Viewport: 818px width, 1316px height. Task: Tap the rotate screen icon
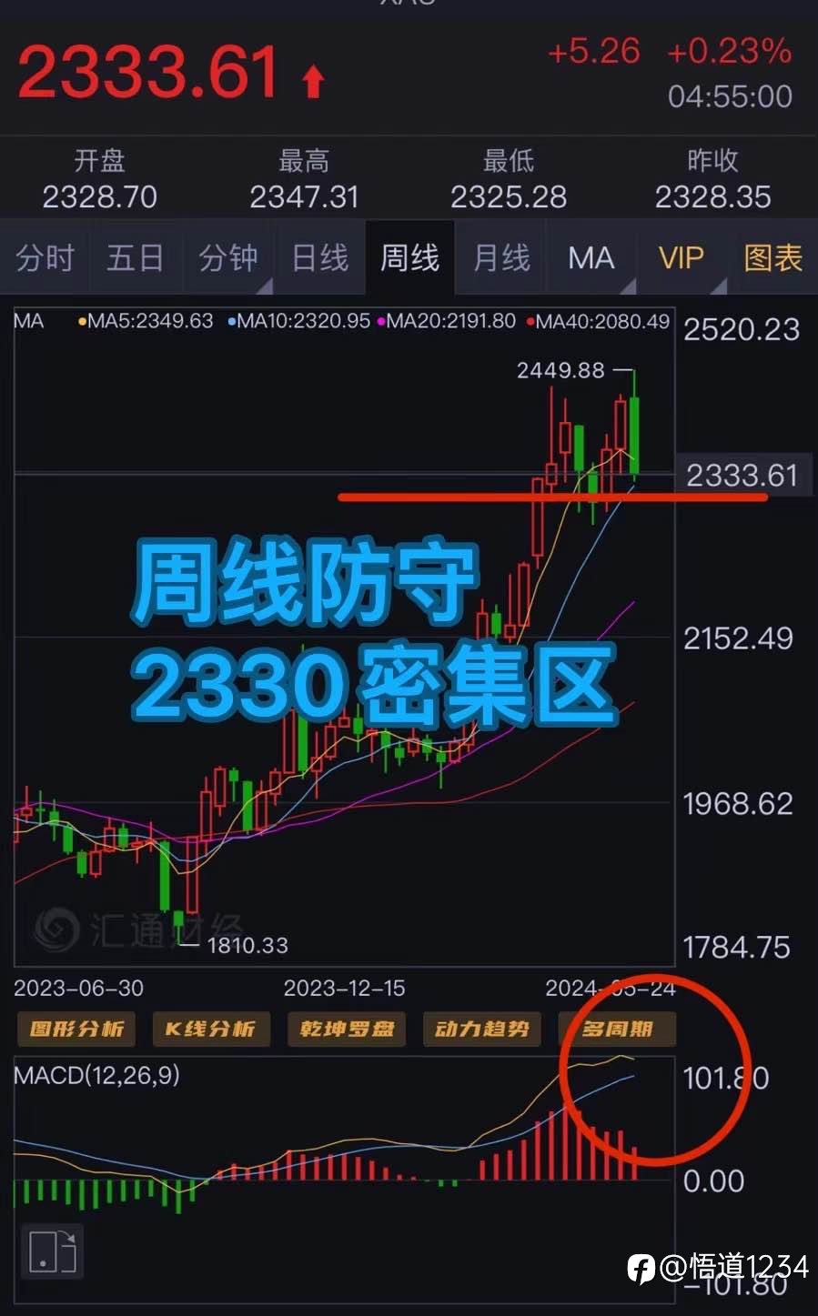(52, 1251)
